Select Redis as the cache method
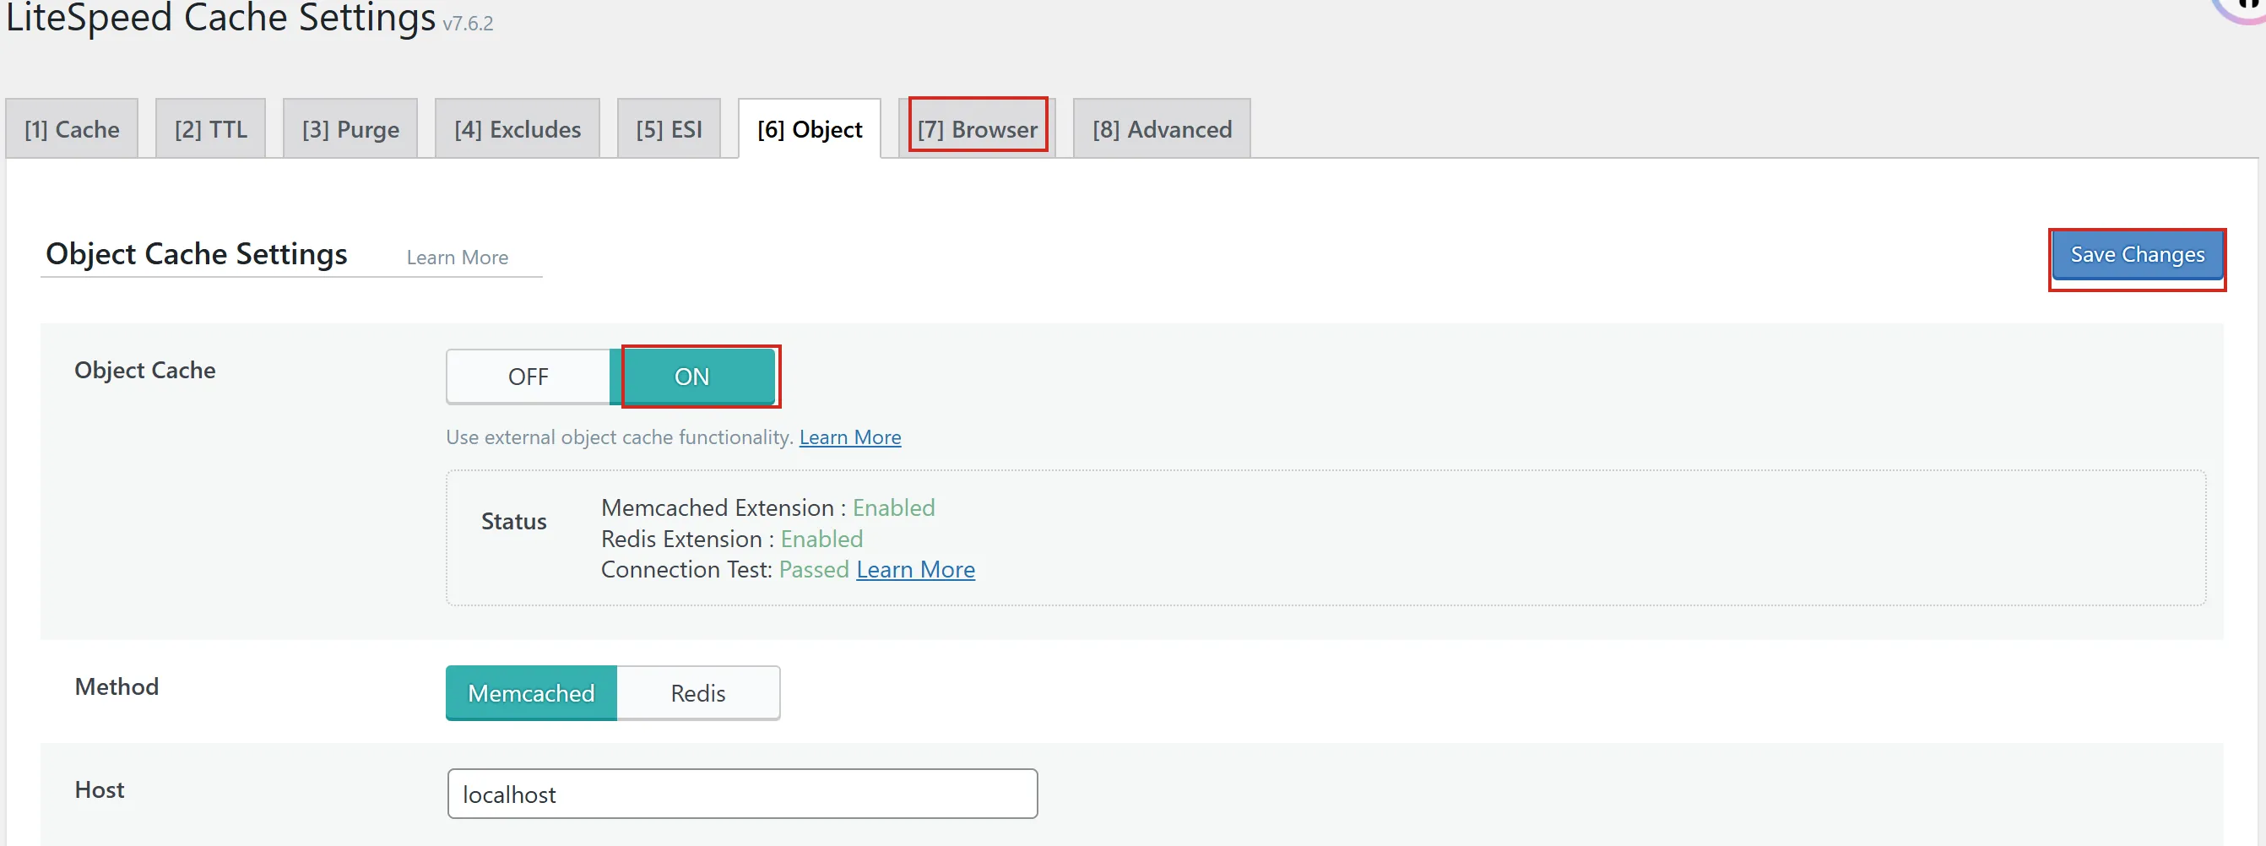Viewport: 2266px width, 846px height. point(697,693)
